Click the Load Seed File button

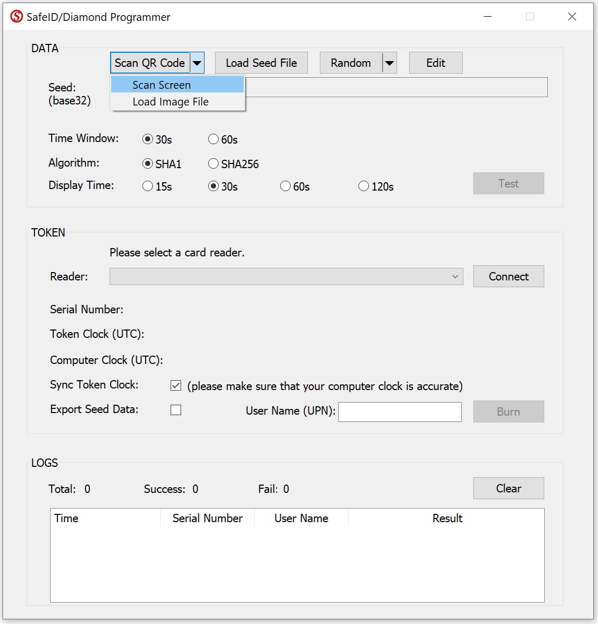(261, 63)
